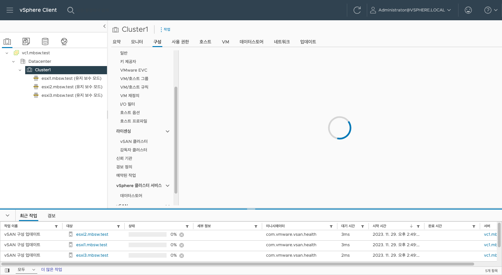This screenshot has height=275, width=502.
Task: Open the Administrator@VSPHERE.LOCAL user menu
Action: click(x=410, y=10)
